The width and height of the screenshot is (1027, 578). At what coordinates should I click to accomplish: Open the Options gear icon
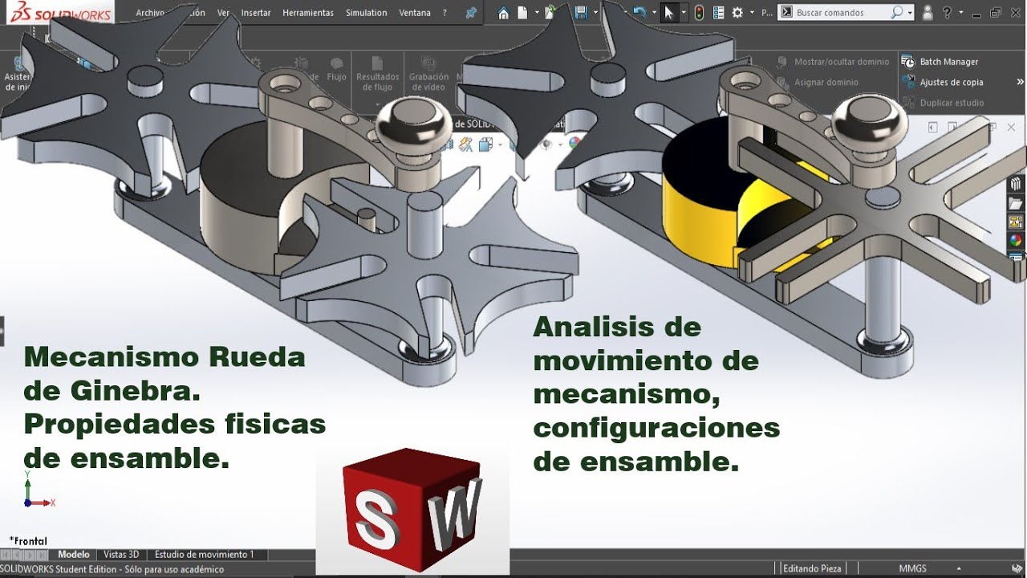pos(737,13)
